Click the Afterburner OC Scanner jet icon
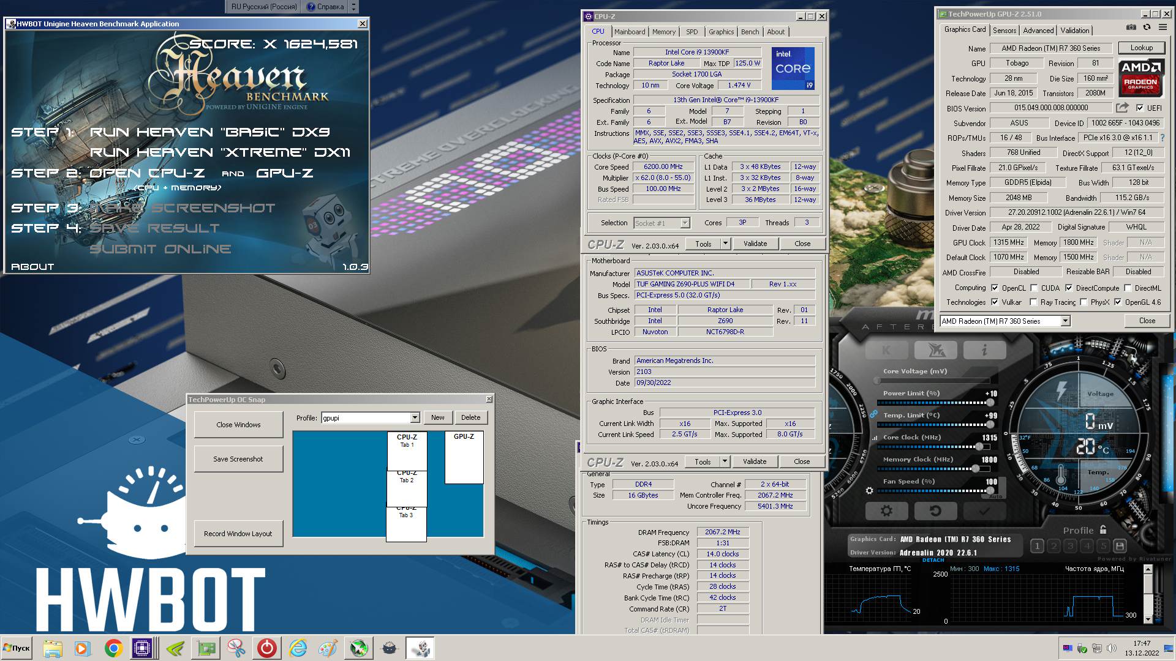This screenshot has height=661, width=1176. [x=935, y=350]
